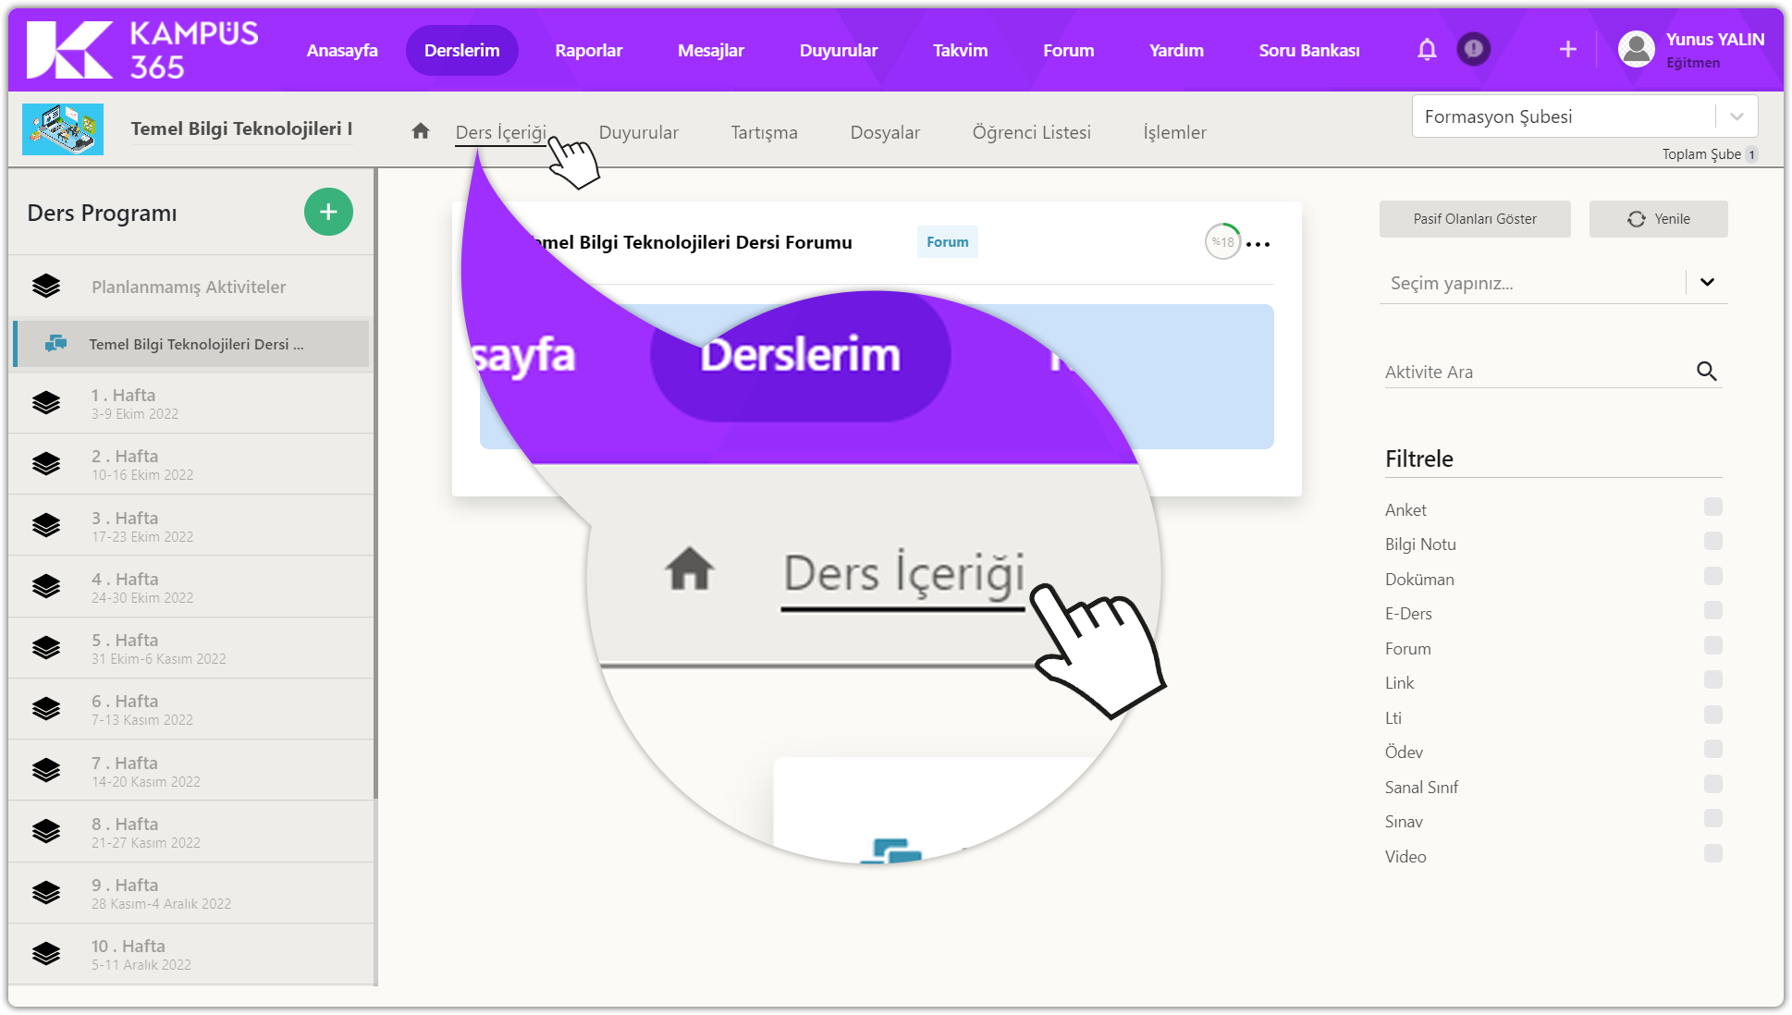
Task: Click the %18 progress circle indicator
Action: (1222, 242)
